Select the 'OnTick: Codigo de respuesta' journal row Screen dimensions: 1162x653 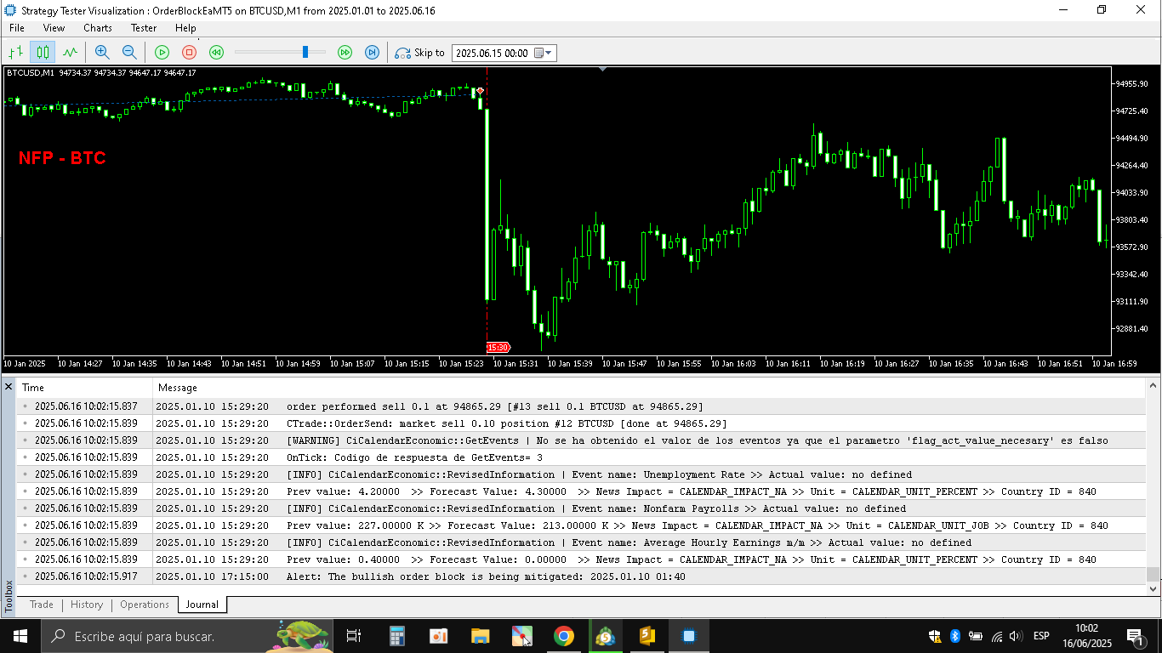point(581,457)
